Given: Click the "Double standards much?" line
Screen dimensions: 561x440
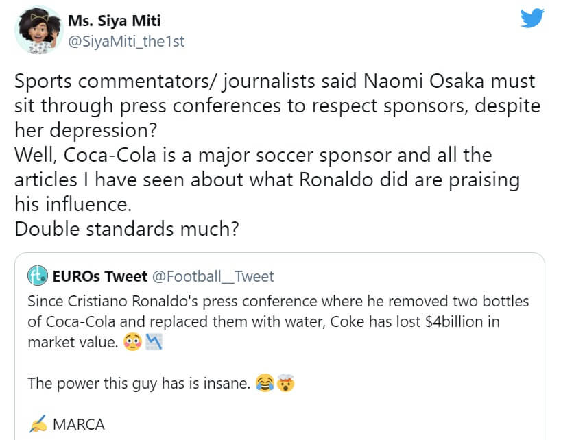Looking at the screenshot, I should (127, 228).
